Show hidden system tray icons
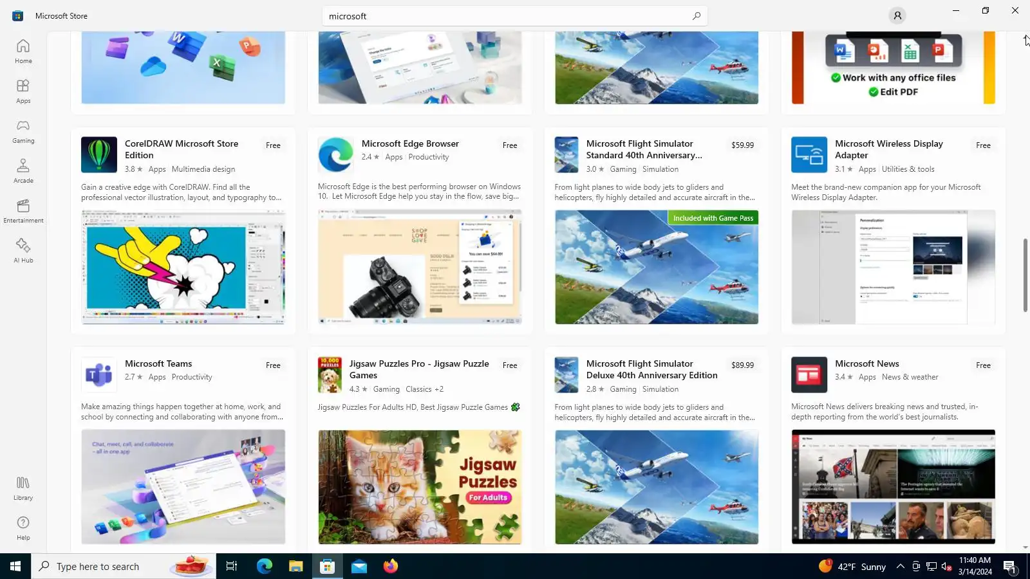This screenshot has height=579, width=1030. (900, 567)
